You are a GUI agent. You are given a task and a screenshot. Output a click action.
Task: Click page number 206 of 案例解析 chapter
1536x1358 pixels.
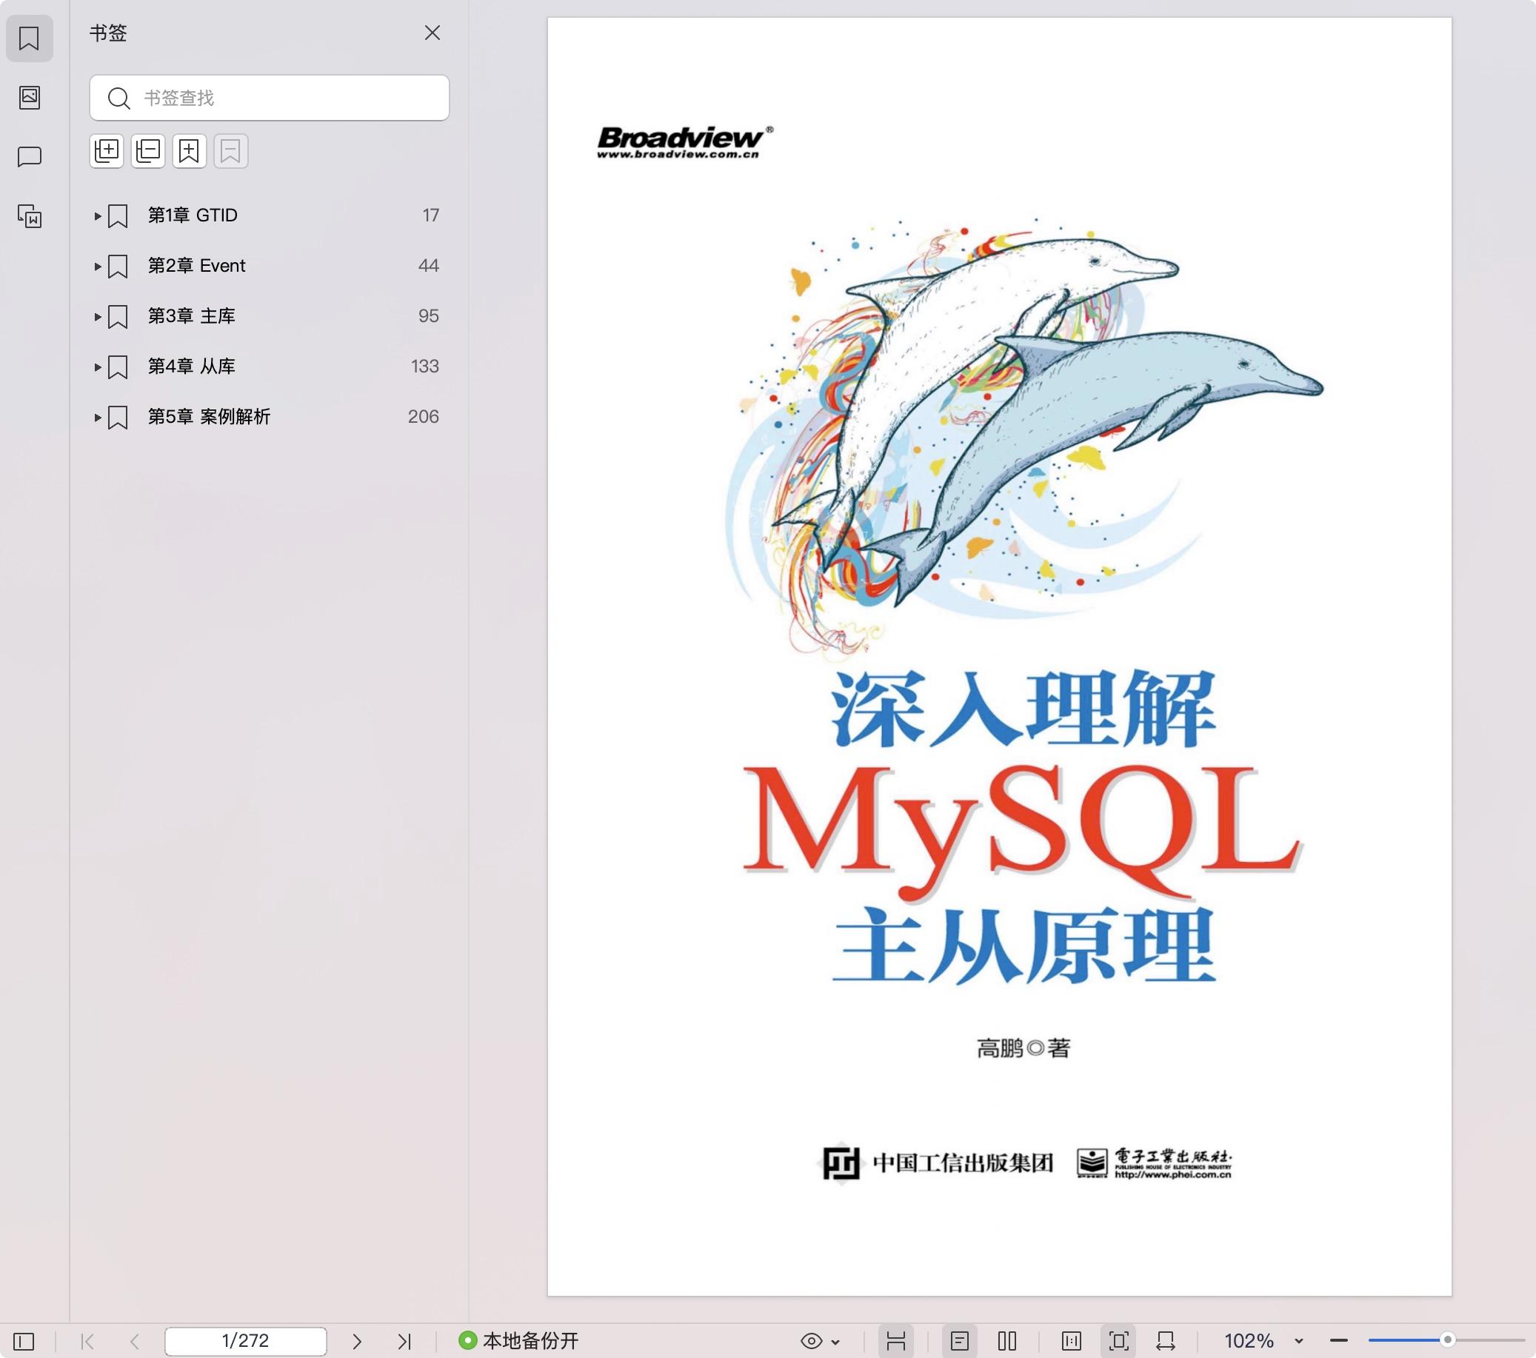coord(423,417)
